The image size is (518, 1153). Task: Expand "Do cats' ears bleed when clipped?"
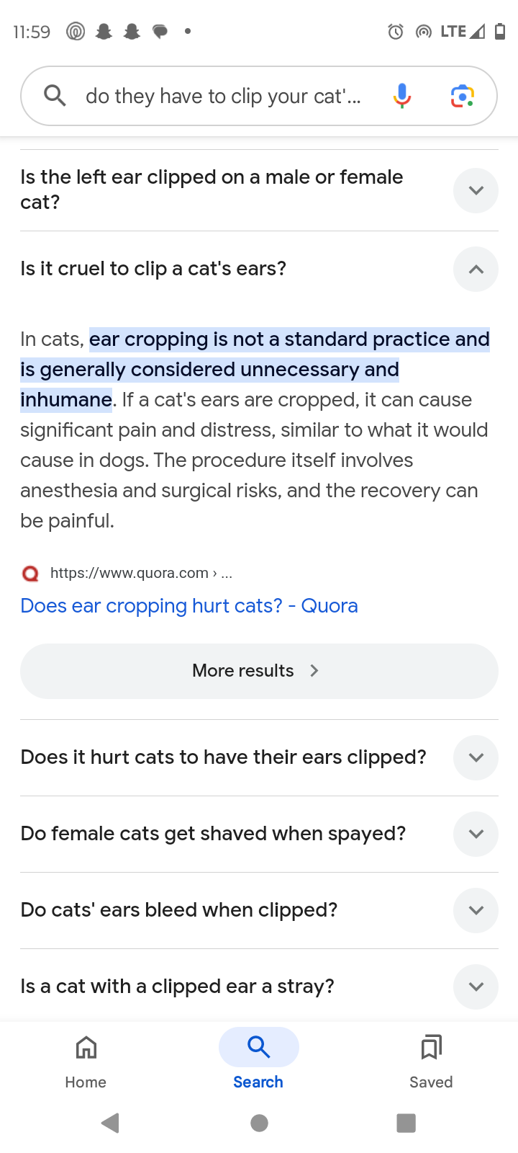pos(476,910)
